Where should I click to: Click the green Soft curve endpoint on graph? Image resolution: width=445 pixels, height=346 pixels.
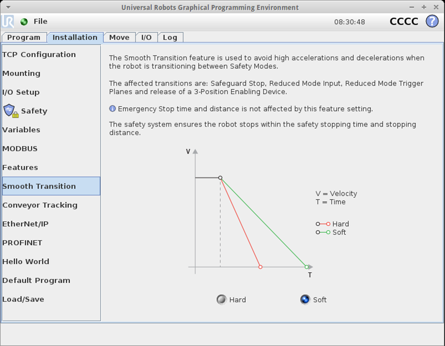[306, 267]
